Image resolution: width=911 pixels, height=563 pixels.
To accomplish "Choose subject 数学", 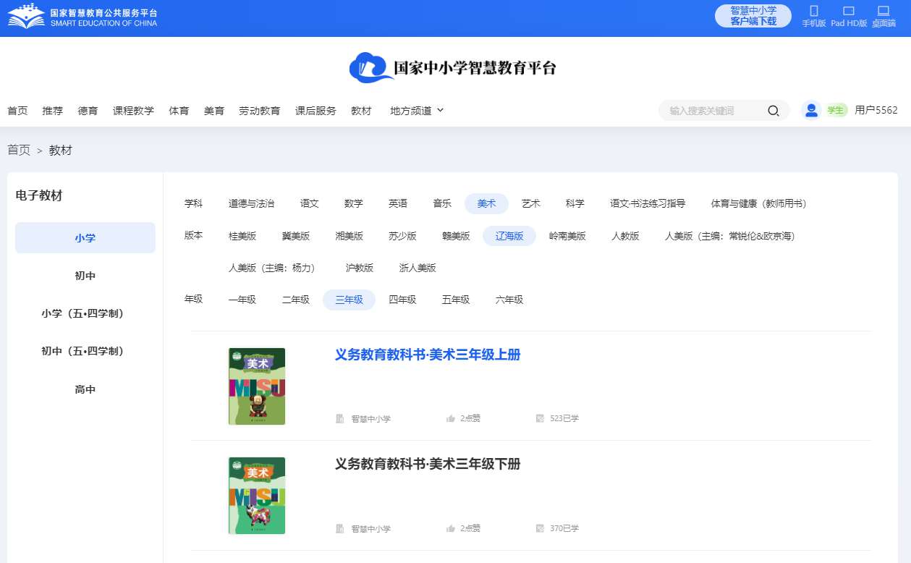I will pos(354,204).
